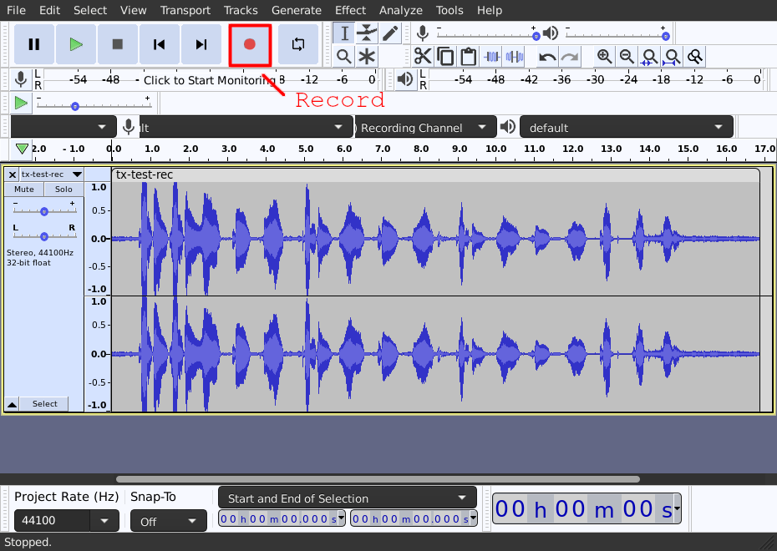Skip to end of the project
777x551 pixels.
tap(201, 44)
